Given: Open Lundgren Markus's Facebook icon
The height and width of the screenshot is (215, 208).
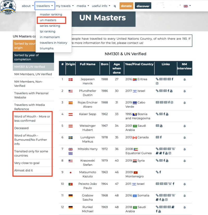Looking at the screenshot, I should [161, 137].
